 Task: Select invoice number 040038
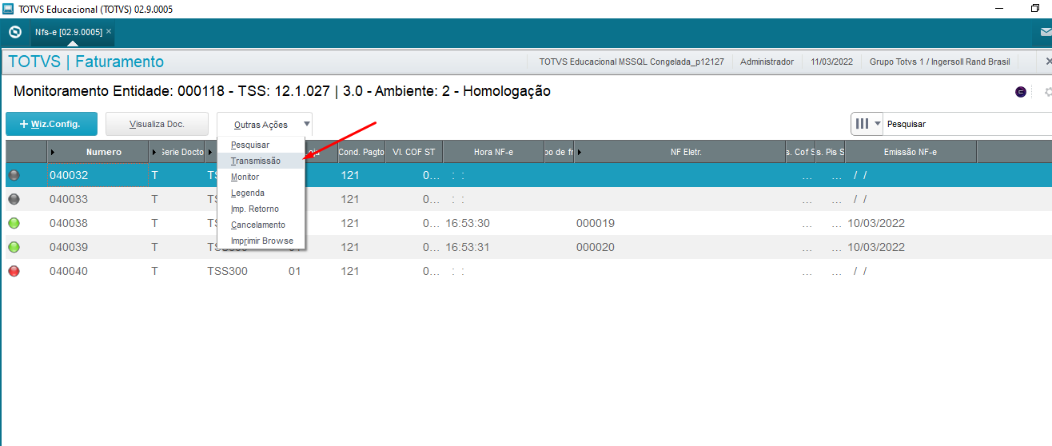tap(69, 223)
